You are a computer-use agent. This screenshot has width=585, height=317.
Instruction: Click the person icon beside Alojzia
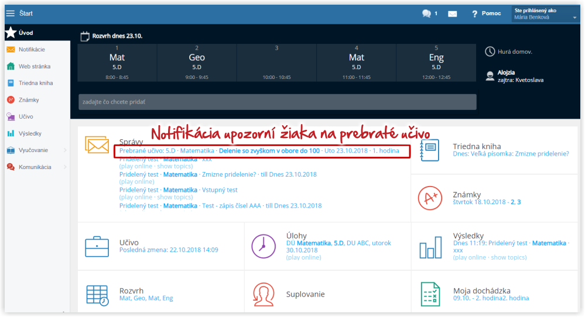tap(490, 76)
